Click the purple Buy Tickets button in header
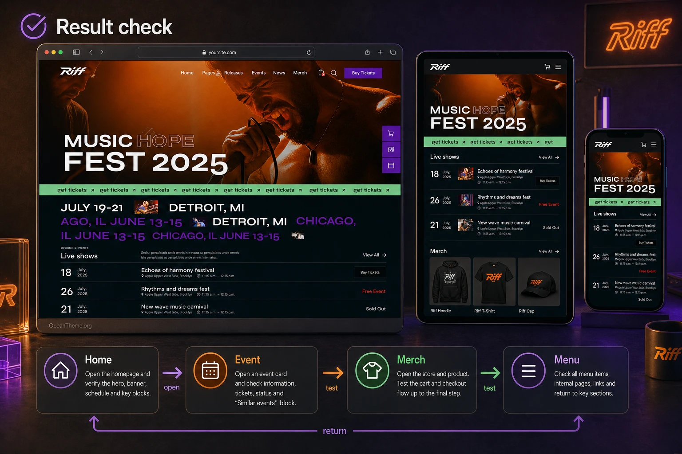 point(363,73)
